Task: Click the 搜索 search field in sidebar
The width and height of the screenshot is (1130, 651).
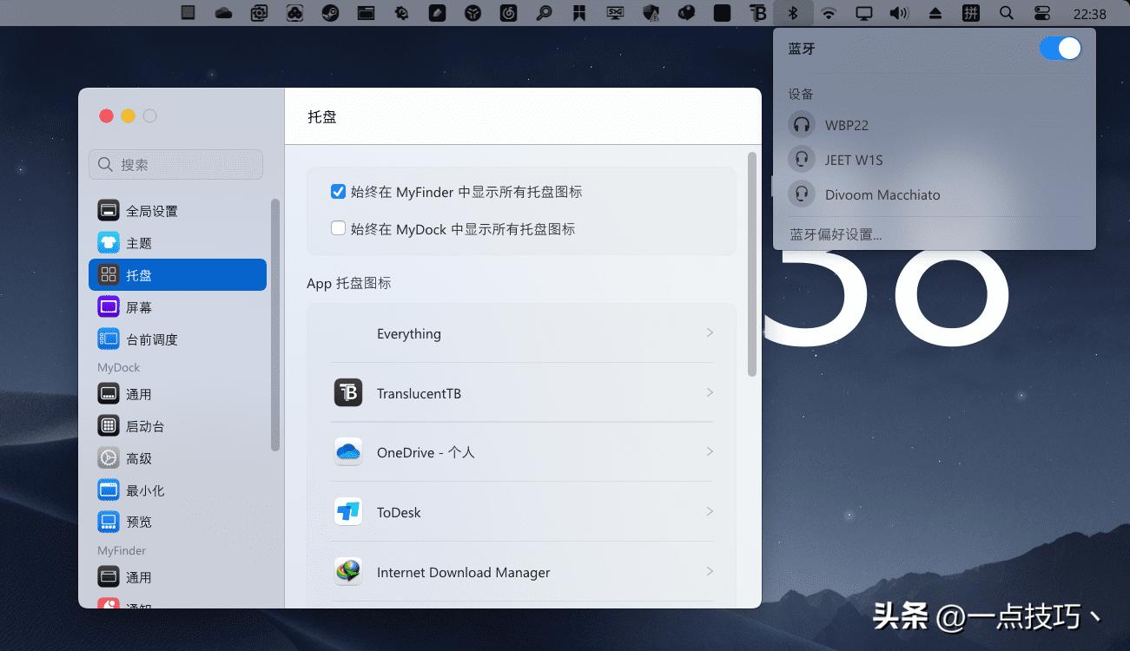Action: [x=175, y=164]
